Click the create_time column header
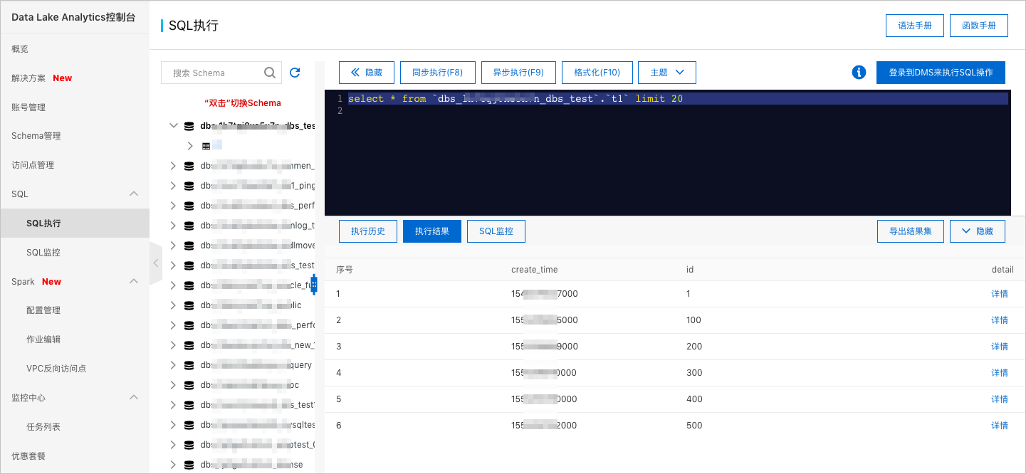Viewport: 1026px width, 474px height. [x=535, y=270]
